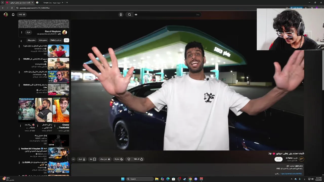Open the system volume icon
The image size is (324, 182).
tap(312, 179)
